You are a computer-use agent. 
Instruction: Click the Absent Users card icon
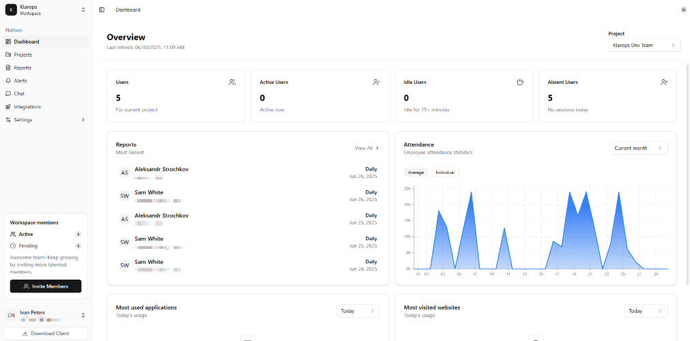click(664, 82)
